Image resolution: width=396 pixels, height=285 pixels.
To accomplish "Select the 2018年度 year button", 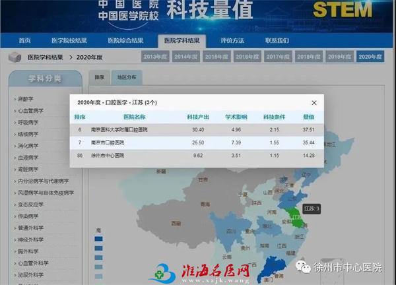I will [x=309, y=57].
